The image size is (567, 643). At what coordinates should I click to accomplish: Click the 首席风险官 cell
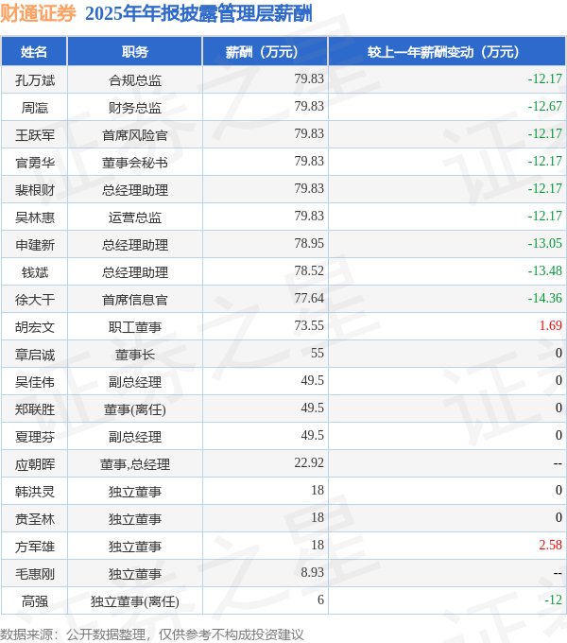(135, 134)
